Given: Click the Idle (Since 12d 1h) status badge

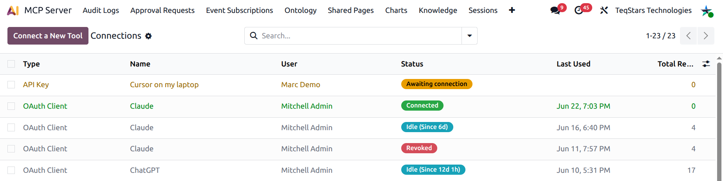Looking at the screenshot, I should [x=433, y=170].
